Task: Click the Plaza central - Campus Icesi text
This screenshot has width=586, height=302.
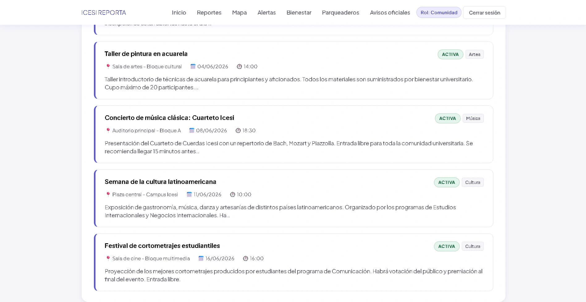Action: [x=145, y=194]
